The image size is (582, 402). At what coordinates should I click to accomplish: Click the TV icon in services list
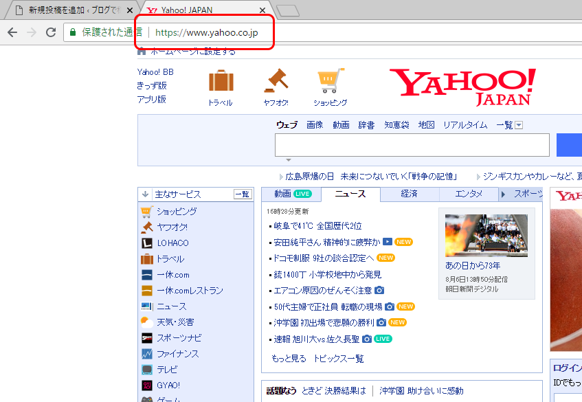[147, 370]
